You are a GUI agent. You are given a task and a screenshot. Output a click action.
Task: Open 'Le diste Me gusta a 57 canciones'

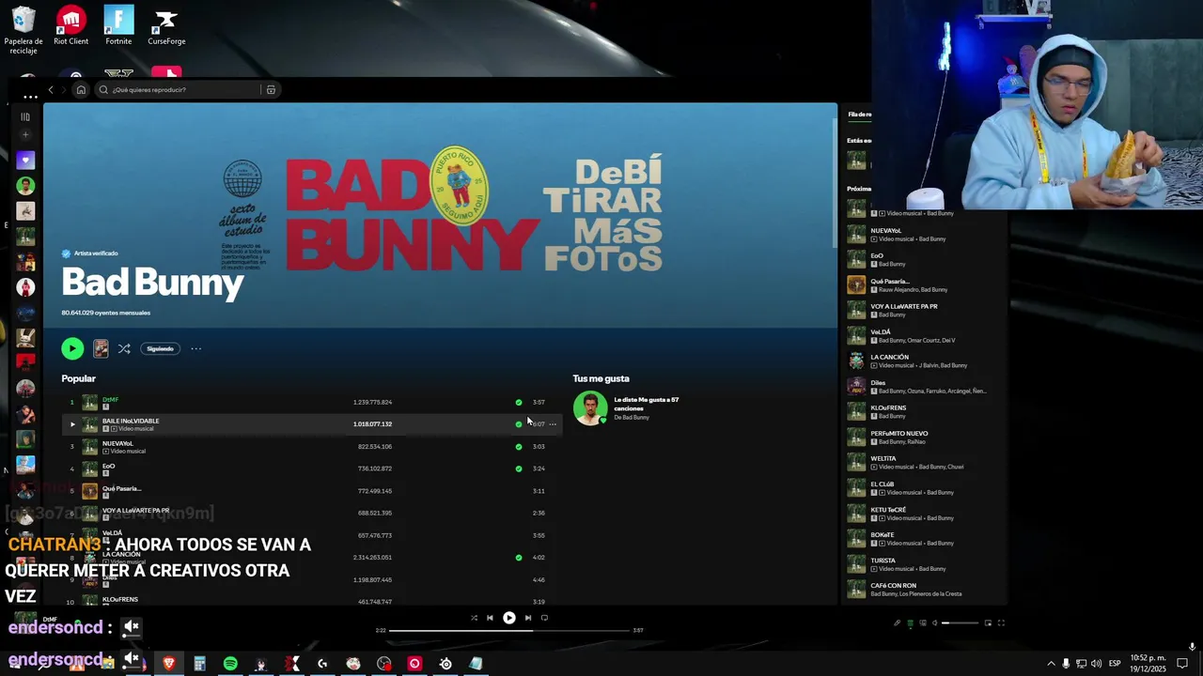pyautogui.click(x=647, y=404)
